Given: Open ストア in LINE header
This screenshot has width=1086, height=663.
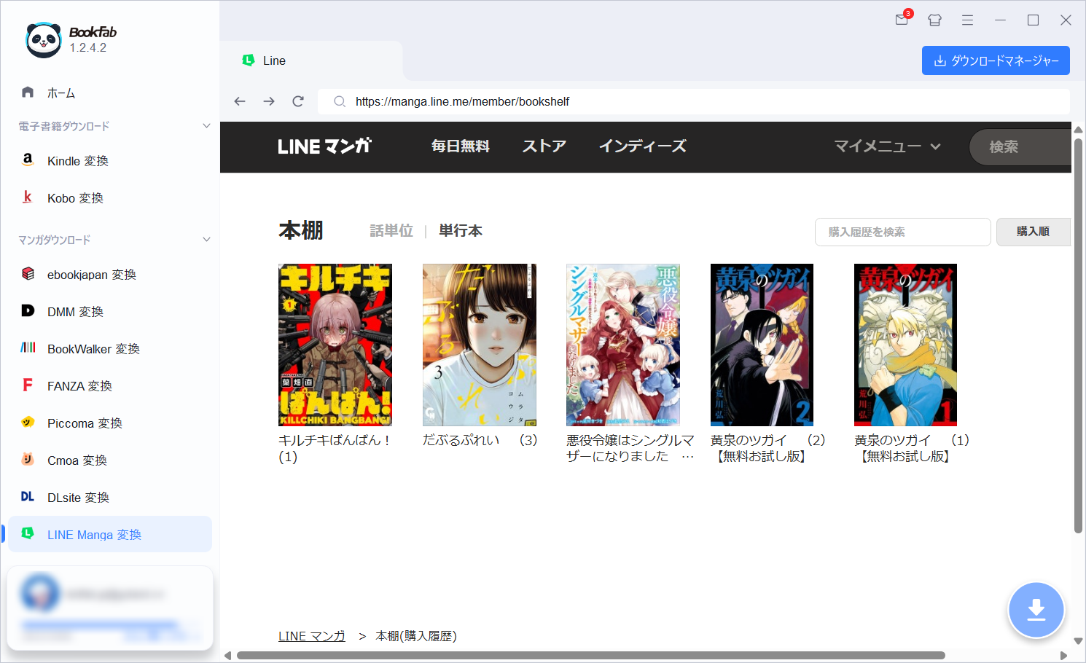Looking at the screenshot, I should [x=544, y=146].
